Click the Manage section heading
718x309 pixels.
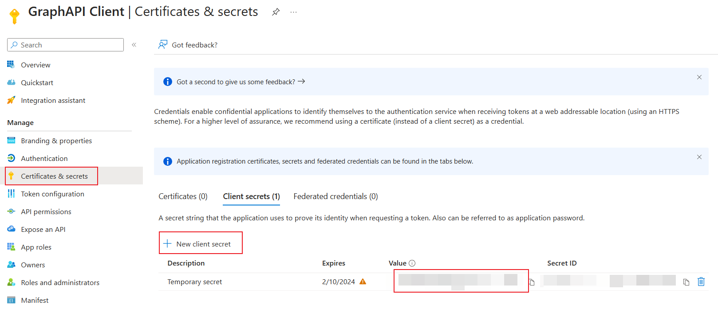(20, 122)
